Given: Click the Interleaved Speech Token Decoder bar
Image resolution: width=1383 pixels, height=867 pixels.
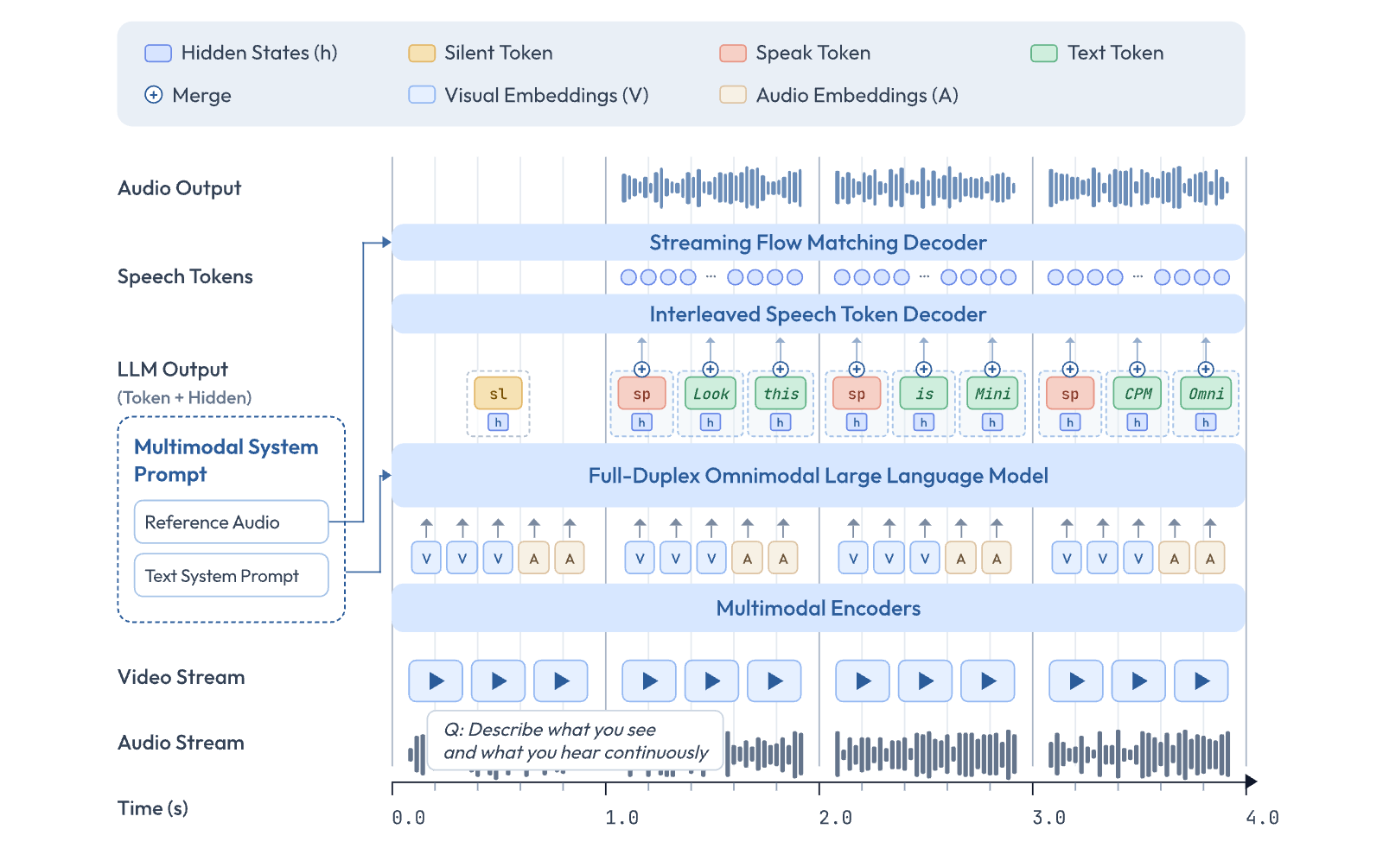Looking at the screenshot, I should point(818,314).
